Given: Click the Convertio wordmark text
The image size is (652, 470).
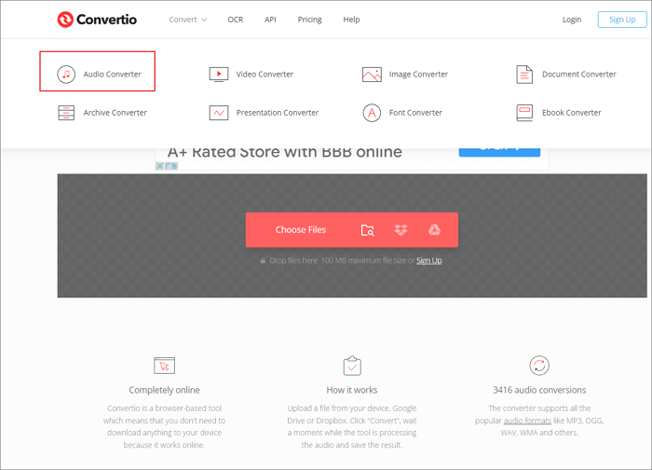Looking at the screenshot, I should click(x=106, y=20).
